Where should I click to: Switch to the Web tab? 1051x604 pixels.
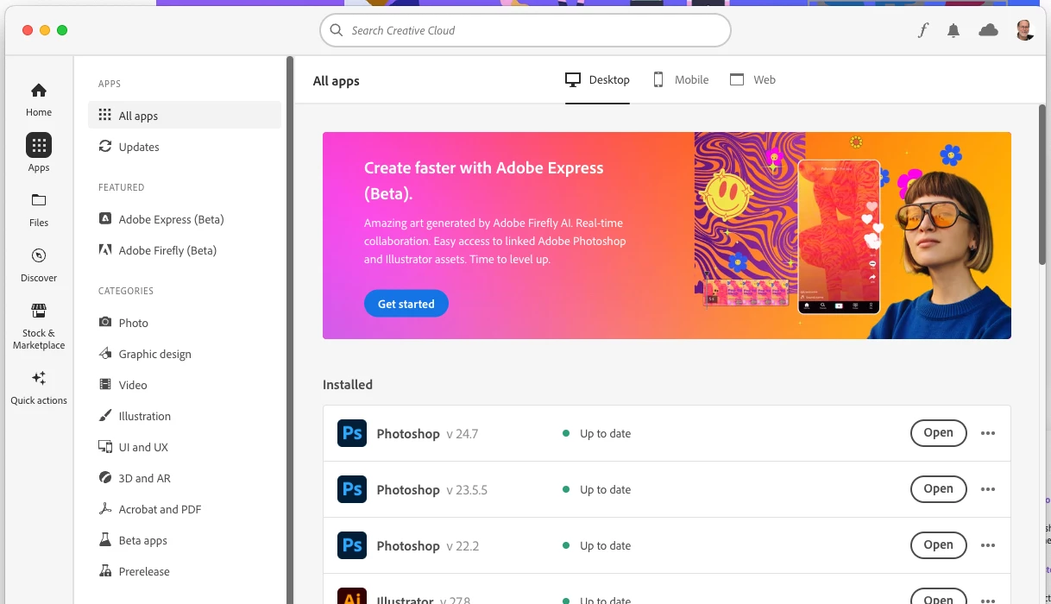click(752, 80)
